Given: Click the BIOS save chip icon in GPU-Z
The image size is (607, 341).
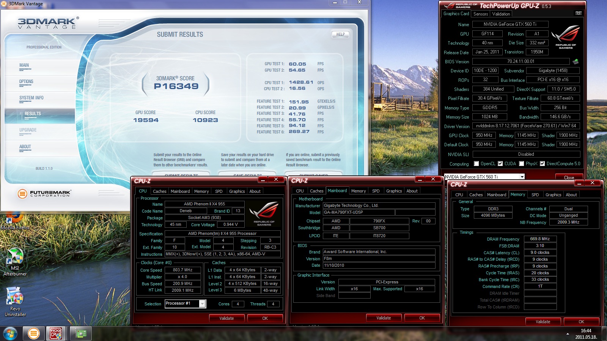Looking at the screenshot, I should (576, 61).
